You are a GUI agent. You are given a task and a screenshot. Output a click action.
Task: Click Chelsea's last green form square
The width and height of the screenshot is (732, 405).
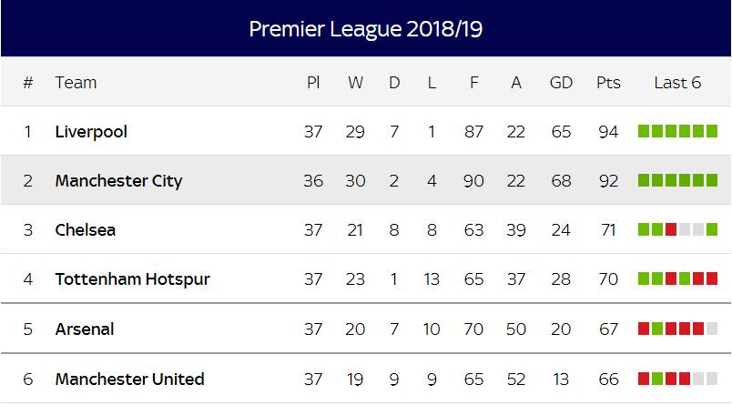pyautogui.click(x=712, y=229)
